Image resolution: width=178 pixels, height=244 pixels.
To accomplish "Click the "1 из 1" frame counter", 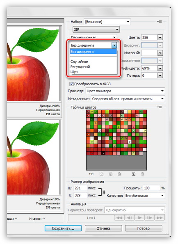I will 91,218.
